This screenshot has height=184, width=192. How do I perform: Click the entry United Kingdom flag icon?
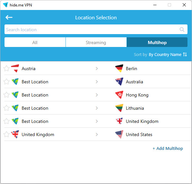tap(15, 134)
